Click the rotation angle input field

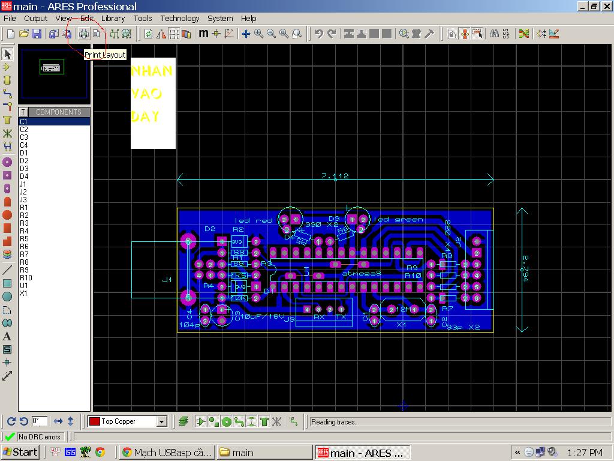(x=40, y=421)
